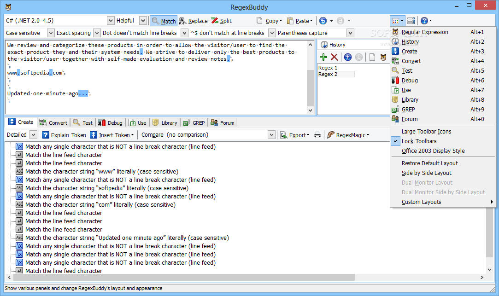
Task: Switch to the Create tab
Action: [21, 122]
